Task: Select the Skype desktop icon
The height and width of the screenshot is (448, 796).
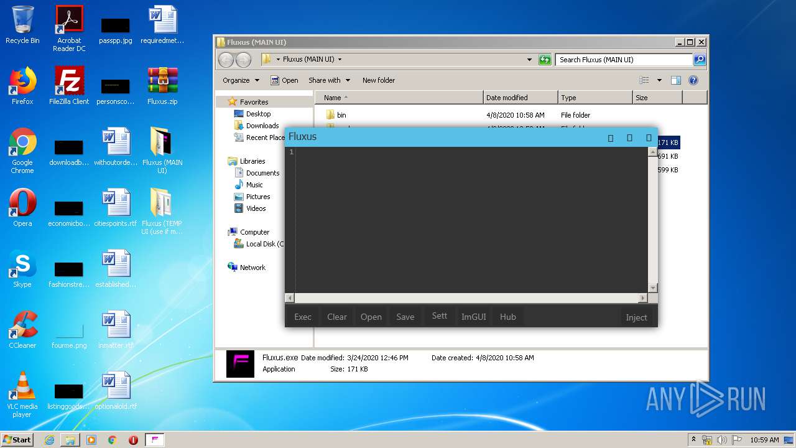Action: click(22, 269)
